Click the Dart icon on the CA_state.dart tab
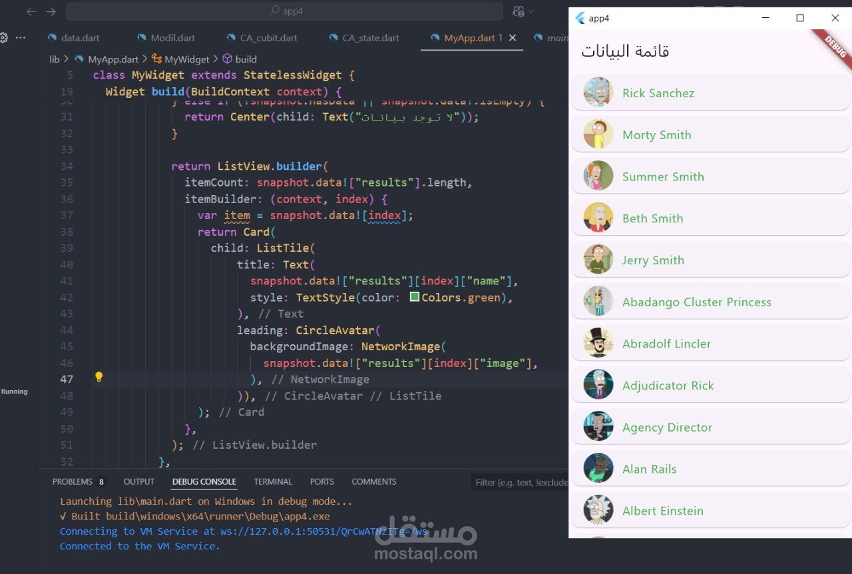This screenshot has height=574, width=852. coord(333,38)
